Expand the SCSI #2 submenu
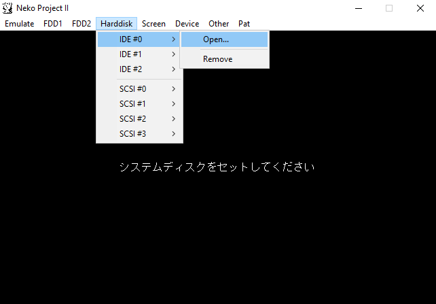Viewport: 436px width, 304px height. click(x=139, y=119)
